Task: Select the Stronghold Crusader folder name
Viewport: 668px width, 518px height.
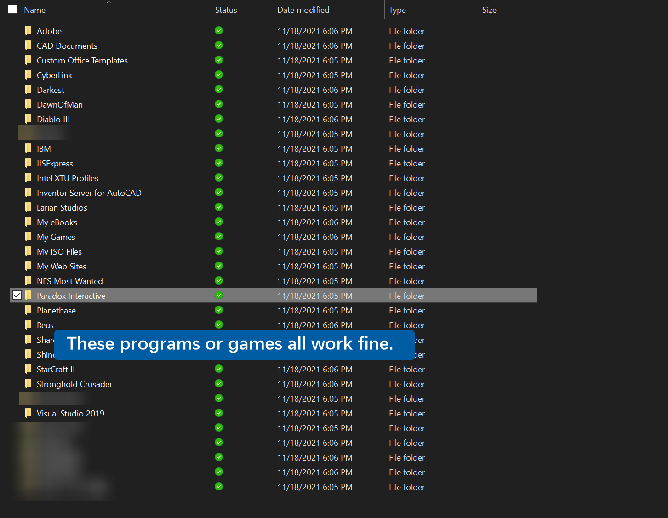Action: pyautogui.click(x=74, y=384)
